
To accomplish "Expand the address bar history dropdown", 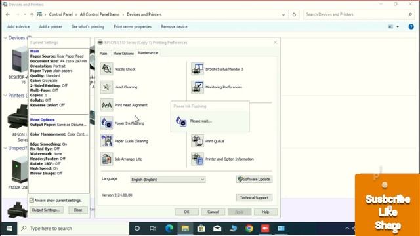I will [283, 14].
